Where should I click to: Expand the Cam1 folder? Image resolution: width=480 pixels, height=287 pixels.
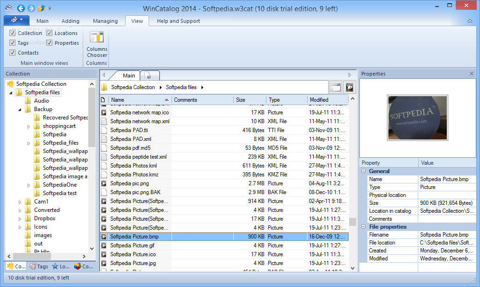(20, 202)
